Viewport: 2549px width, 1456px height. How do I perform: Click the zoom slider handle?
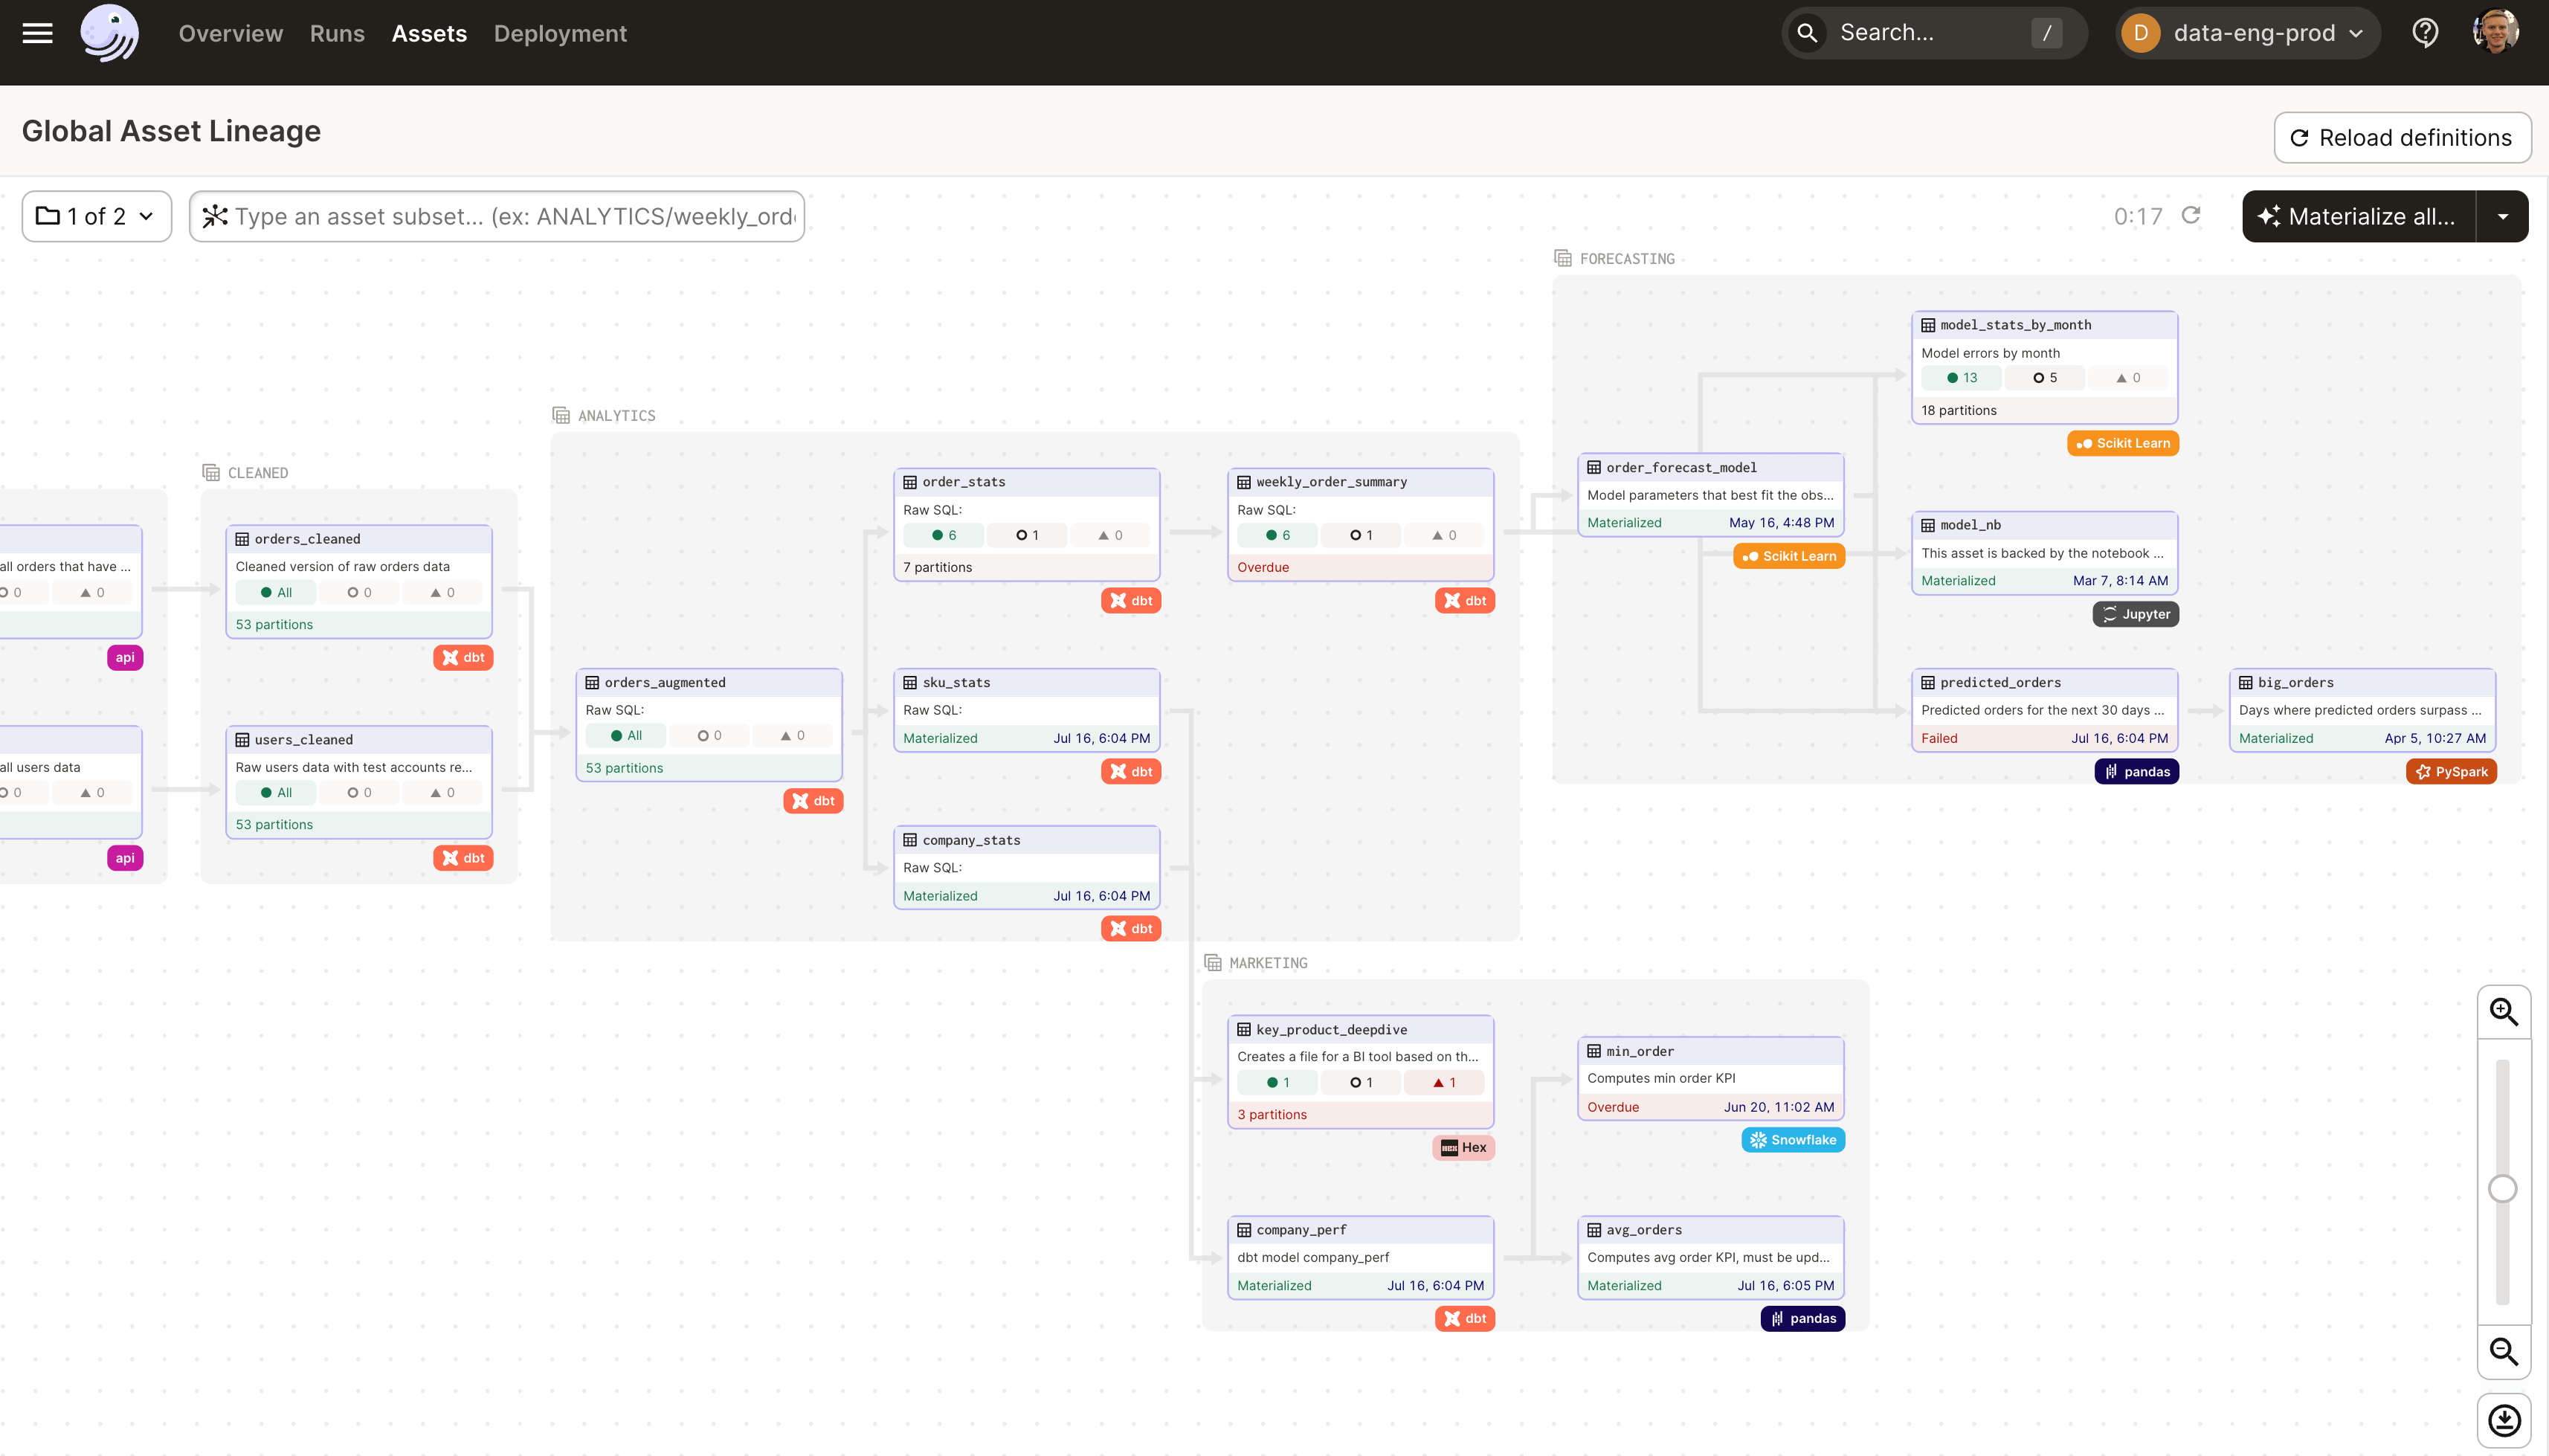(x=2502, y=1189)
